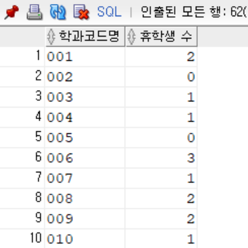The height and width of the screenshot is (248, 248).
Task: Click the red pushpin freeze-view icon
Action: click(x=12, y=12)
